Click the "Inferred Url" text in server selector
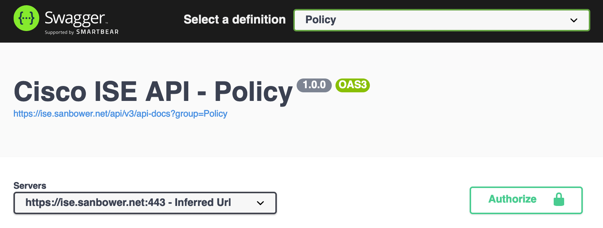The width and height of the screenshot is (603, 228). point(203,203)
